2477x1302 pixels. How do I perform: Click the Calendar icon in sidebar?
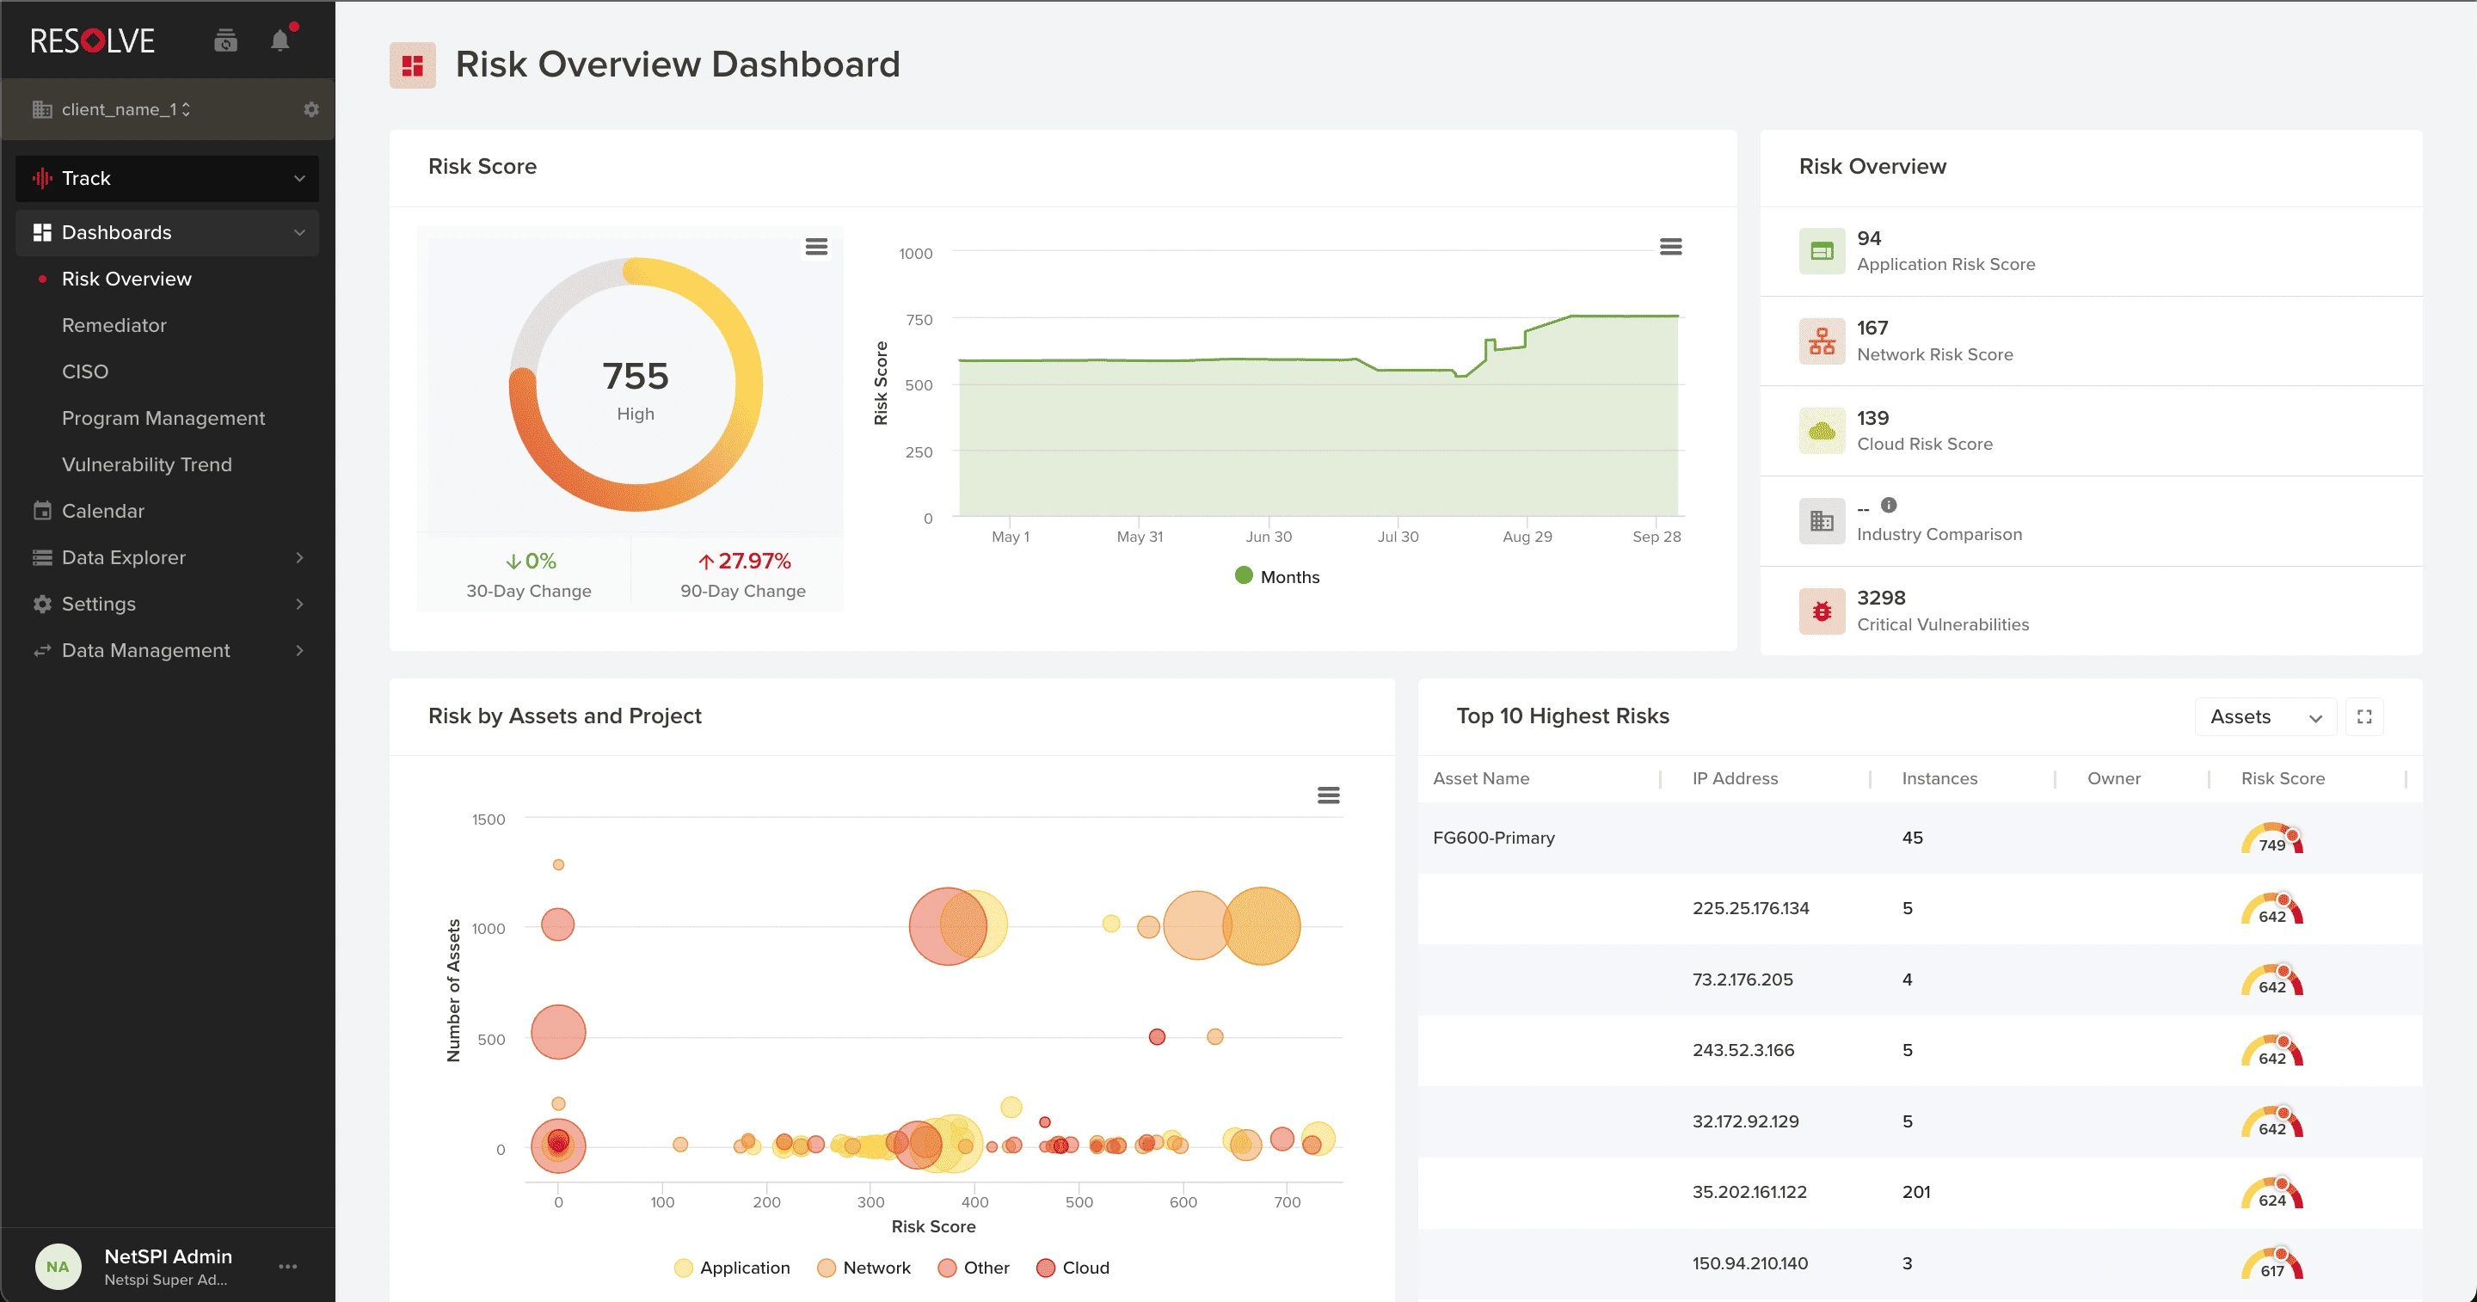coord(42,511)
